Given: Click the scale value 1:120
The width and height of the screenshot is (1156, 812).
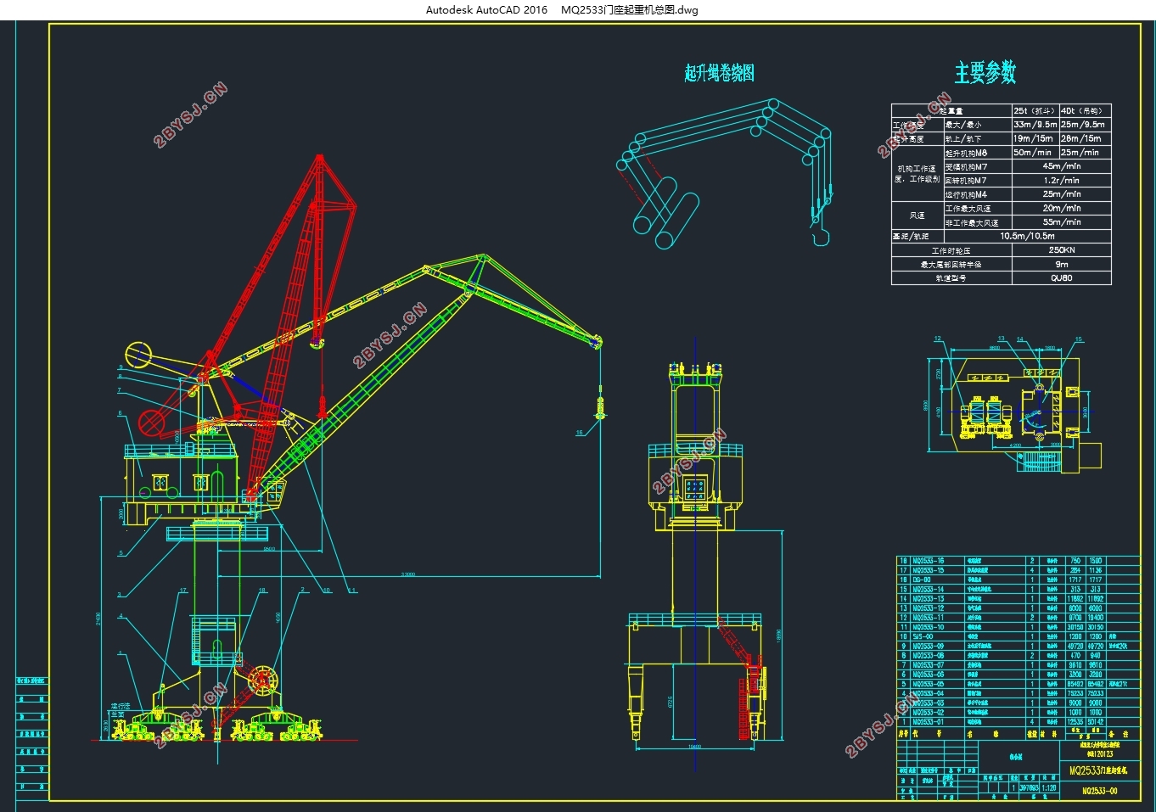Looking at the screenshot, I should click(x=1050, y=788).
